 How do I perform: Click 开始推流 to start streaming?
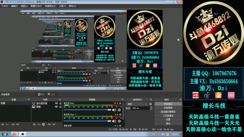(168, 104)
